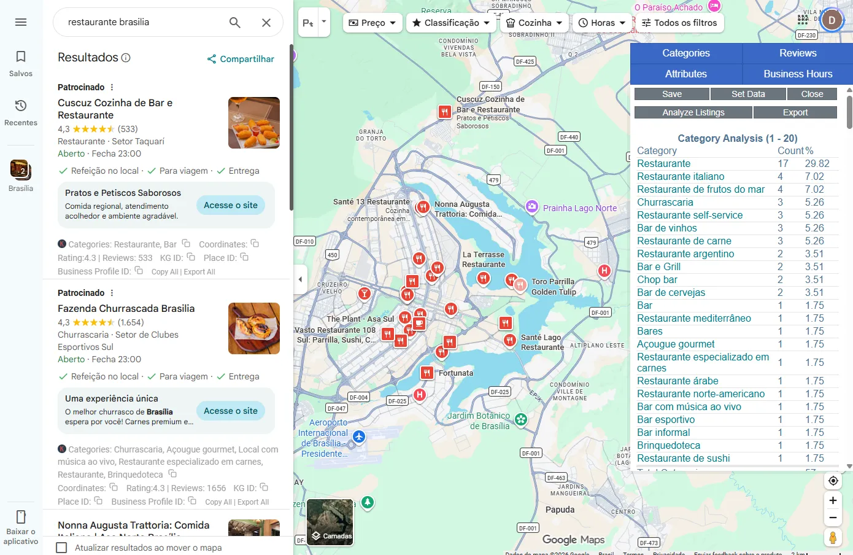Expand the Horas filter dropdown
This screenshot has width=853, height=555.
coord(602,23)
